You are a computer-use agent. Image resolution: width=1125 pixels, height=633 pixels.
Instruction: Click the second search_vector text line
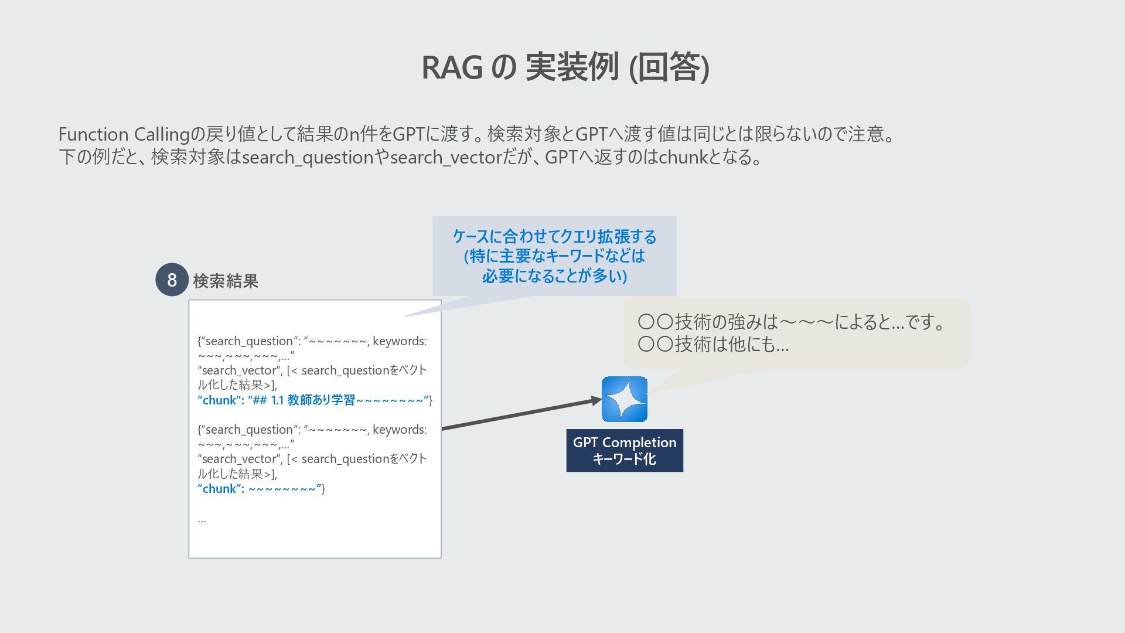312,460
